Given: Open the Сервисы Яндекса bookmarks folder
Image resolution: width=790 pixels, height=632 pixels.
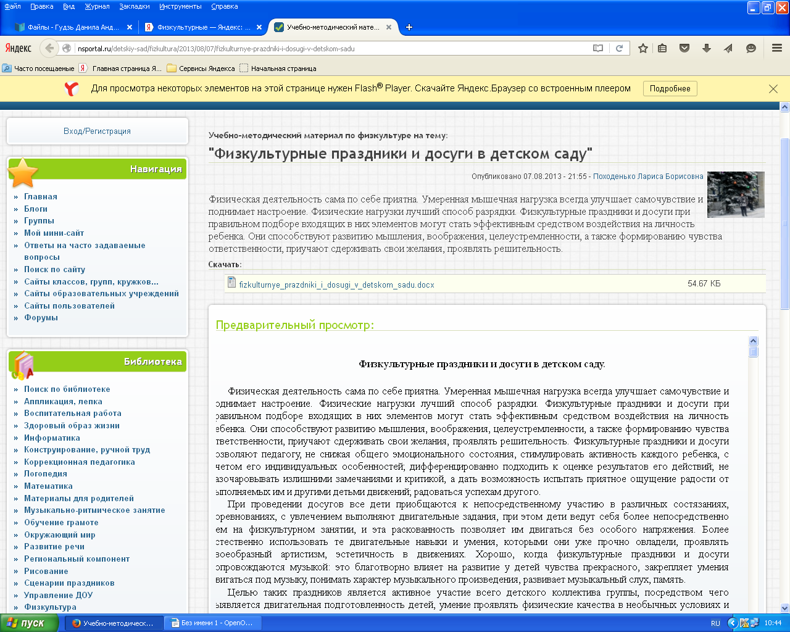Looking at the screenshot, I should [x=201, y=69].
